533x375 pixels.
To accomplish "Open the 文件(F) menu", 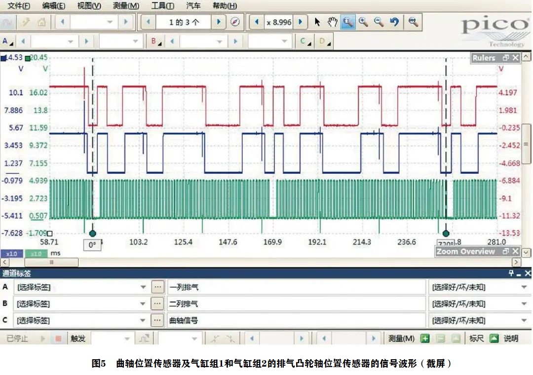I will click(x=18, y=6).
